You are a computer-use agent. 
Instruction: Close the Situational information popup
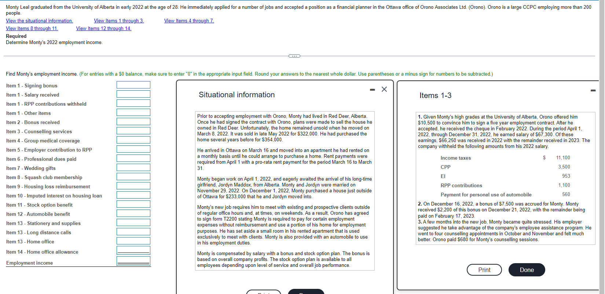coord(384,89)
